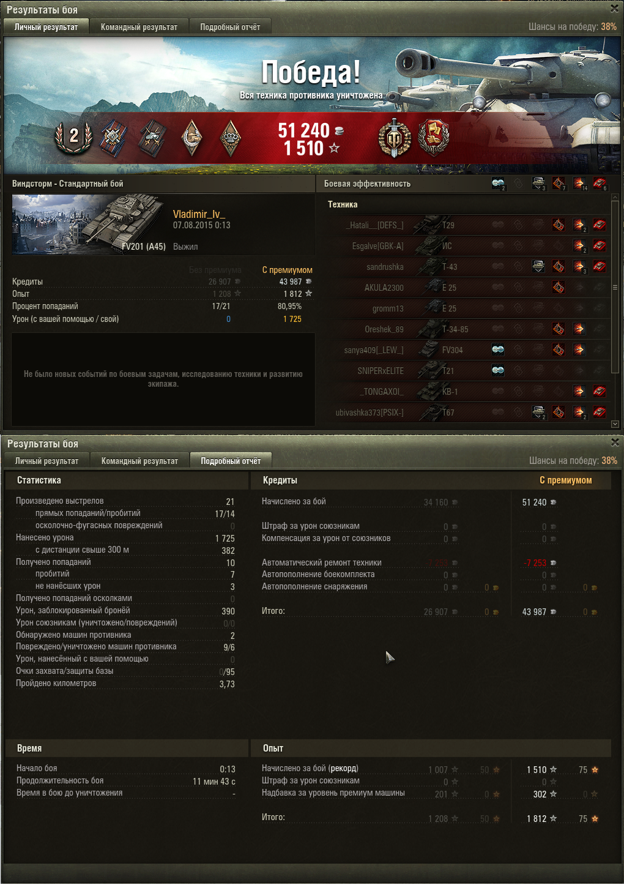Click the spotted icon in the FV304 row
624x885 pixels.
click(x=498, y=350)
